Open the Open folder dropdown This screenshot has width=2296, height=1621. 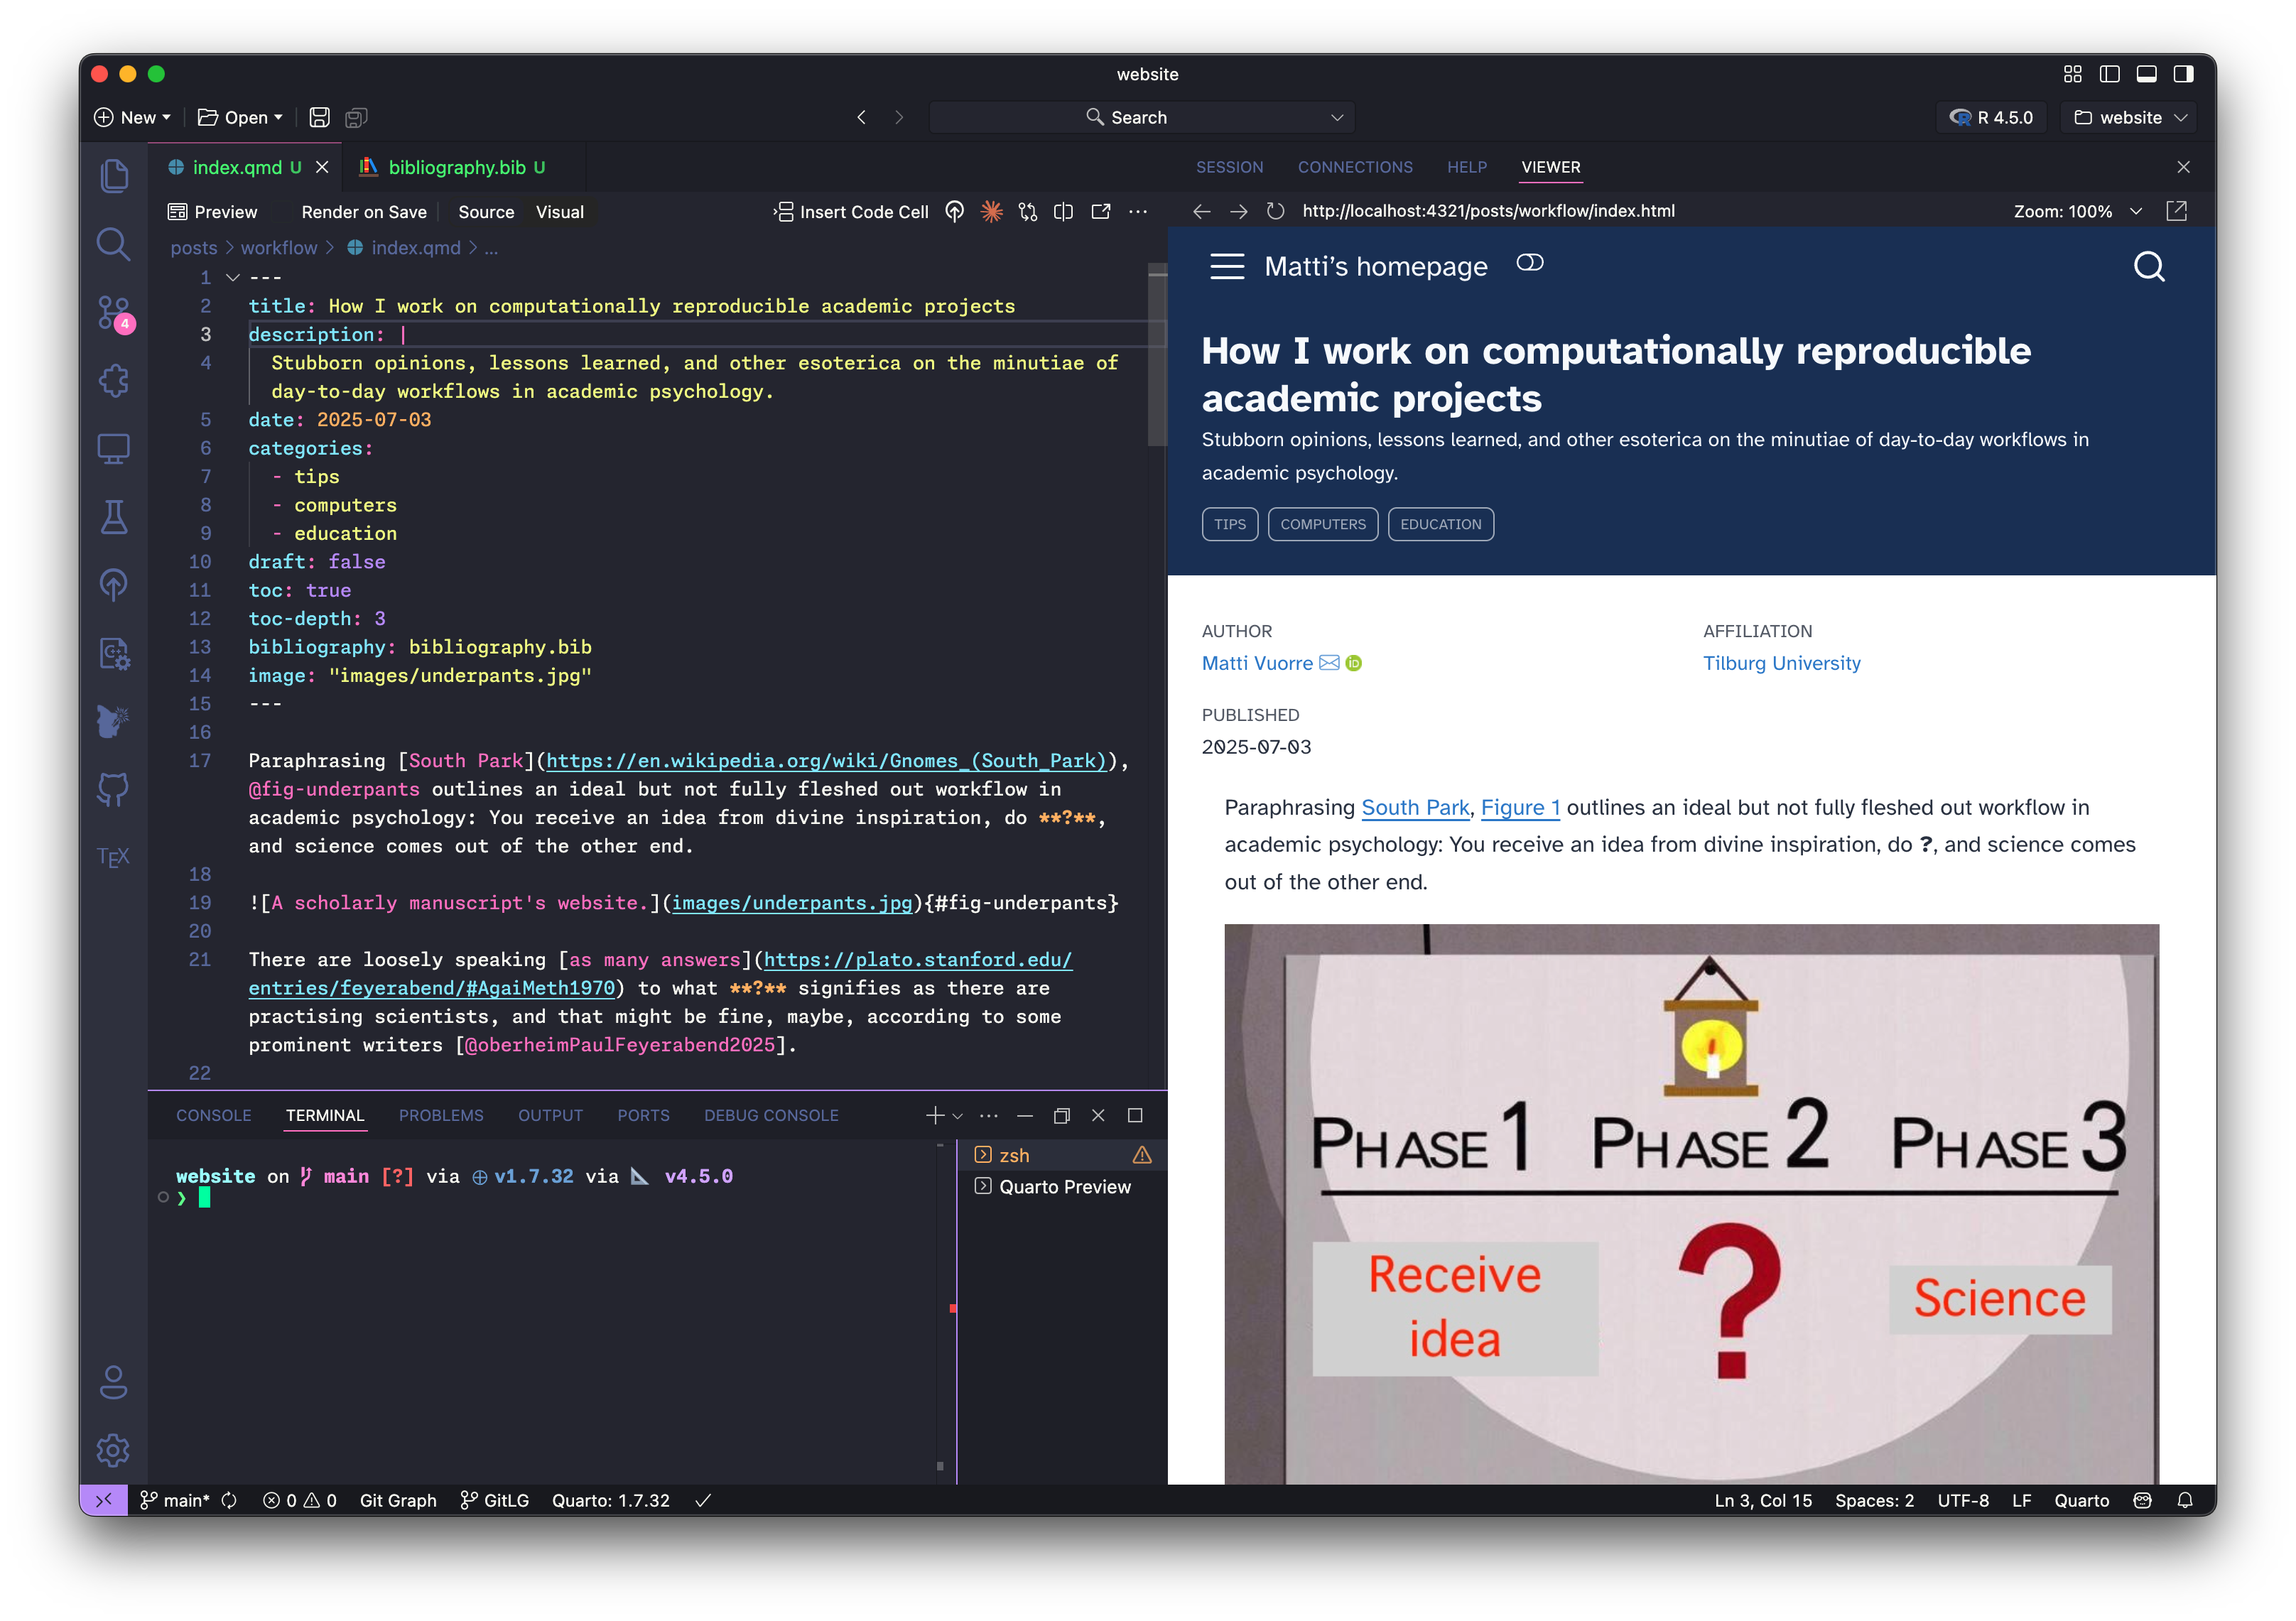[x=240, y=117]
